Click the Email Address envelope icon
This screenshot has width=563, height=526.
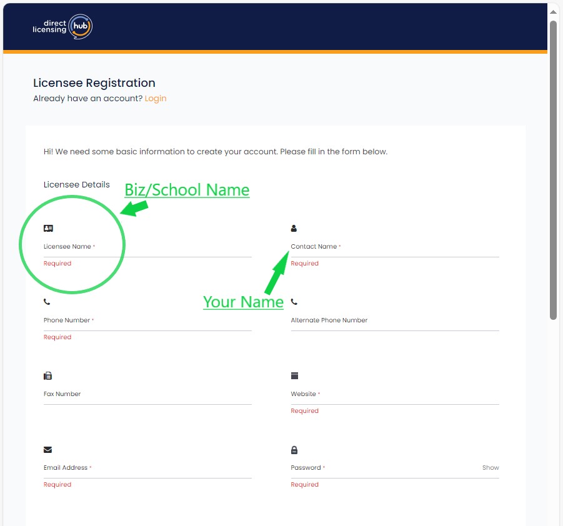coord(47,450)
